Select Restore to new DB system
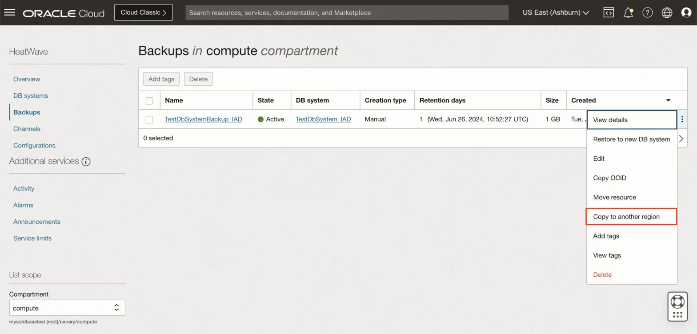697x334 pixels. point(631,139)
